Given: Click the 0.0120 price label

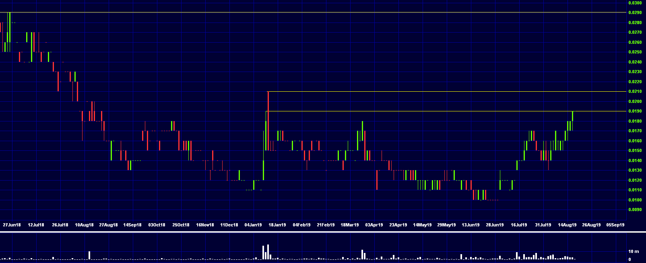Looking at the screenshot, I should pyautogui.click(x=635, y=180).
